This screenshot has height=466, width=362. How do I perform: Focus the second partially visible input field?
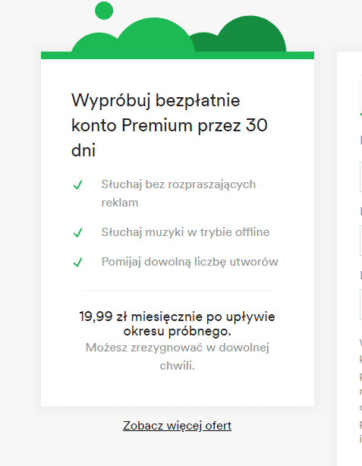pos(360,241)
